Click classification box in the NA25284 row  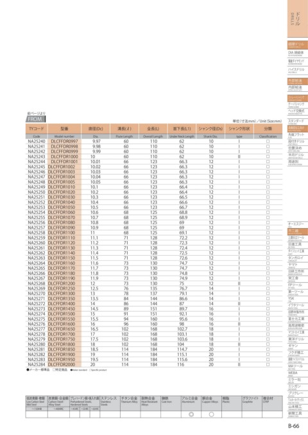click(268, 364)
